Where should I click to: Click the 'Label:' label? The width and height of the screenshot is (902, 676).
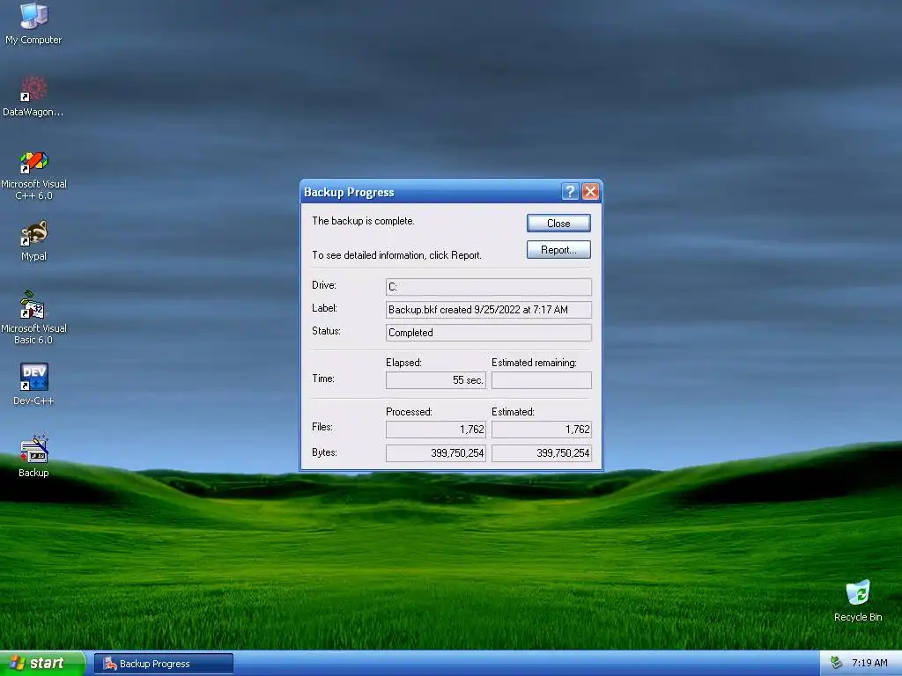[x=324, y=308]
